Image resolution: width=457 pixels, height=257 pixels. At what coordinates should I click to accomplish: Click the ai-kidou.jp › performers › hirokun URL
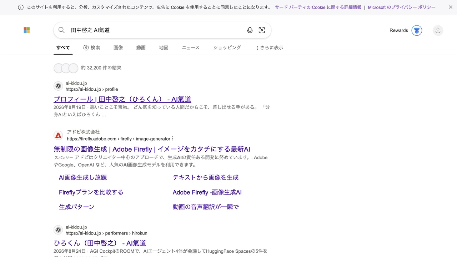coord(106,233)
